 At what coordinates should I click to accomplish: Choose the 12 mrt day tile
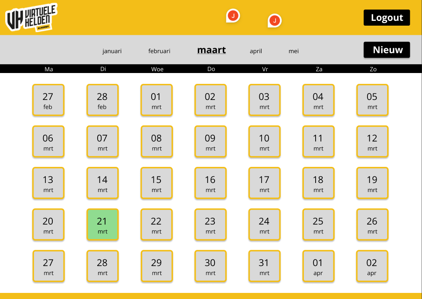click(x=372, y=142)
